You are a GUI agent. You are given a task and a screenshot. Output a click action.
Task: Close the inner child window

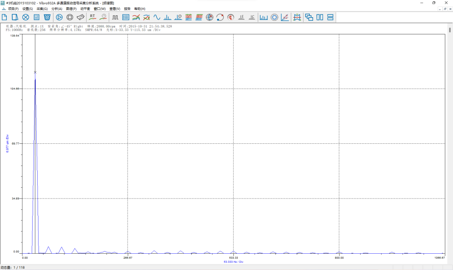click(450, 9)
